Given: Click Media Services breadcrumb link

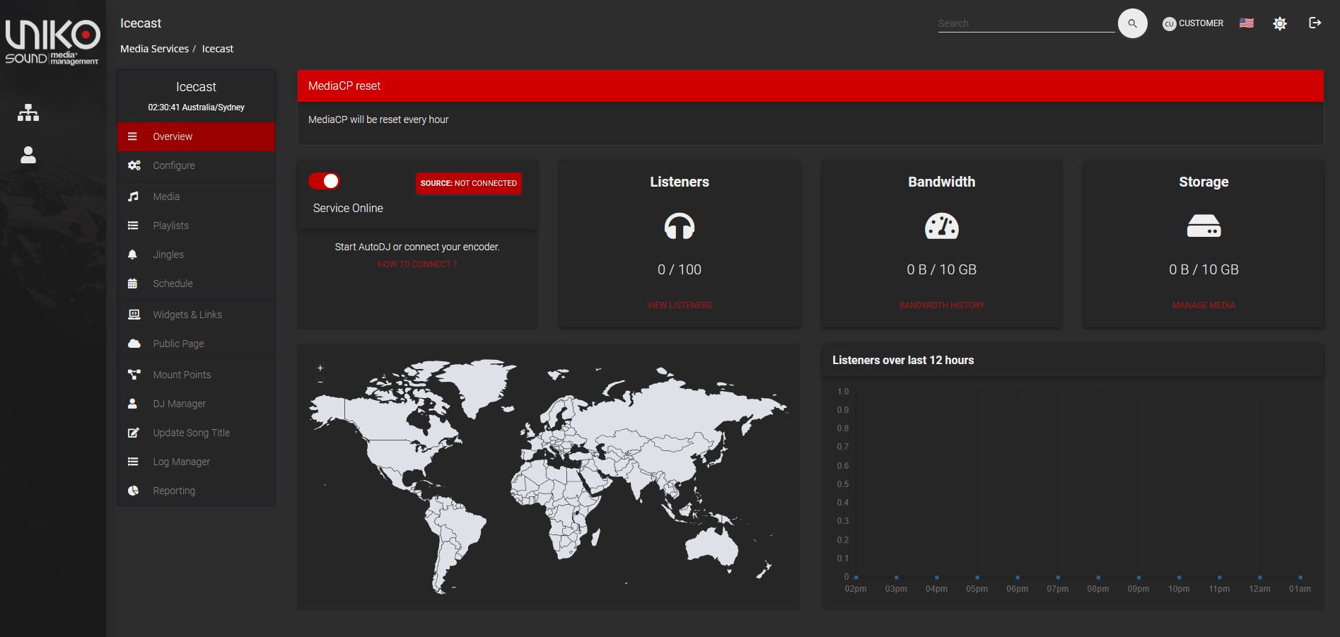Looking at the screenshot, I should [x=154, y=49].
